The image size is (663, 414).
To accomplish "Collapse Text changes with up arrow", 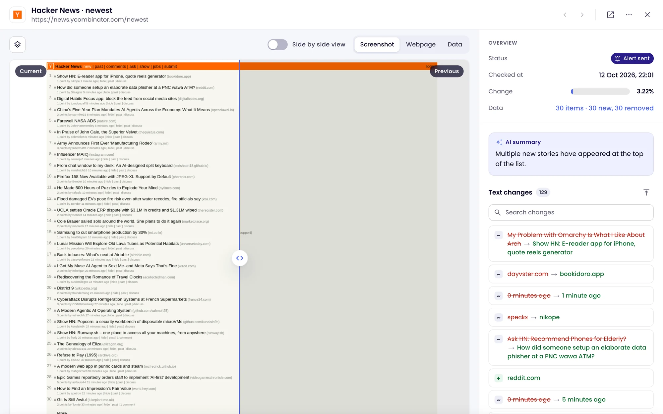I will tap(646, 192).
